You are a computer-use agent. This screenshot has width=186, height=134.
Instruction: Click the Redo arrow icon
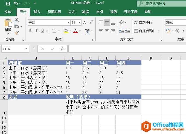point(25,4)
